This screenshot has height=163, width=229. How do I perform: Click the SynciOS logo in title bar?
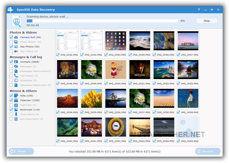[x=11, y=10]
